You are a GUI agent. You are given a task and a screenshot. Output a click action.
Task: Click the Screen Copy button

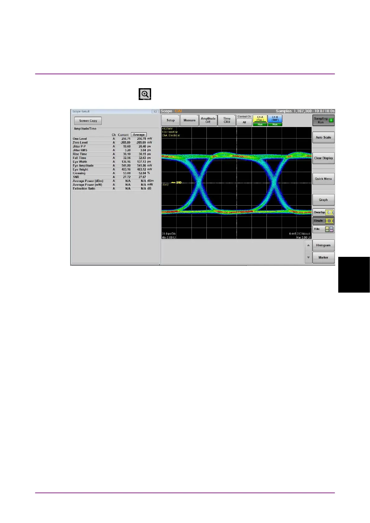click(x=88, y=121)
